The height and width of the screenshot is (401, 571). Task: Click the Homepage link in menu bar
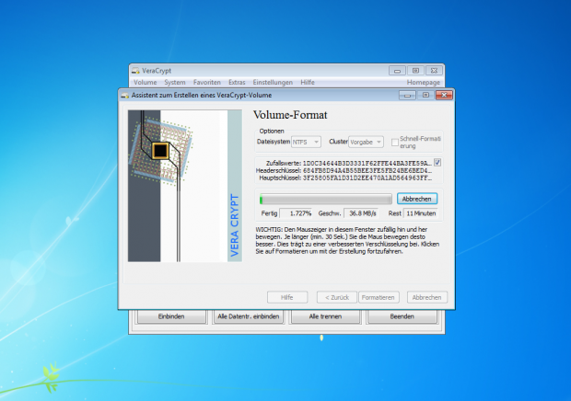coord(423,83)
